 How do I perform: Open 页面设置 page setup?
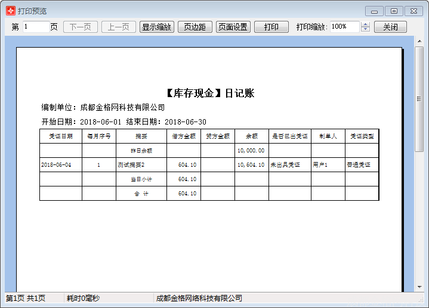(233, 27)
